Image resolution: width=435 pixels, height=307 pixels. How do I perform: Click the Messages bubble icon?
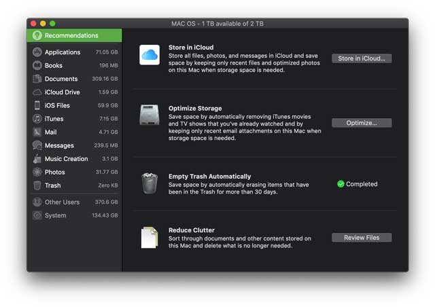37,145
